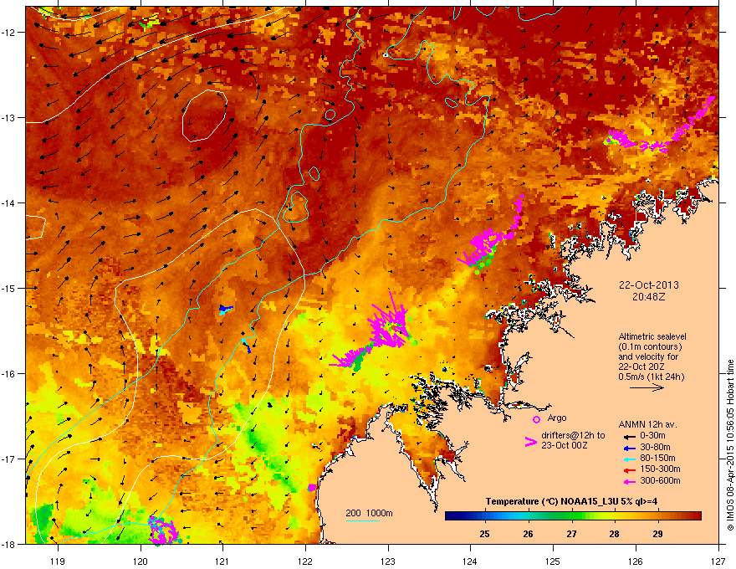
Task: Click the magenta Argo float marker at the coast
Action: 312,488
